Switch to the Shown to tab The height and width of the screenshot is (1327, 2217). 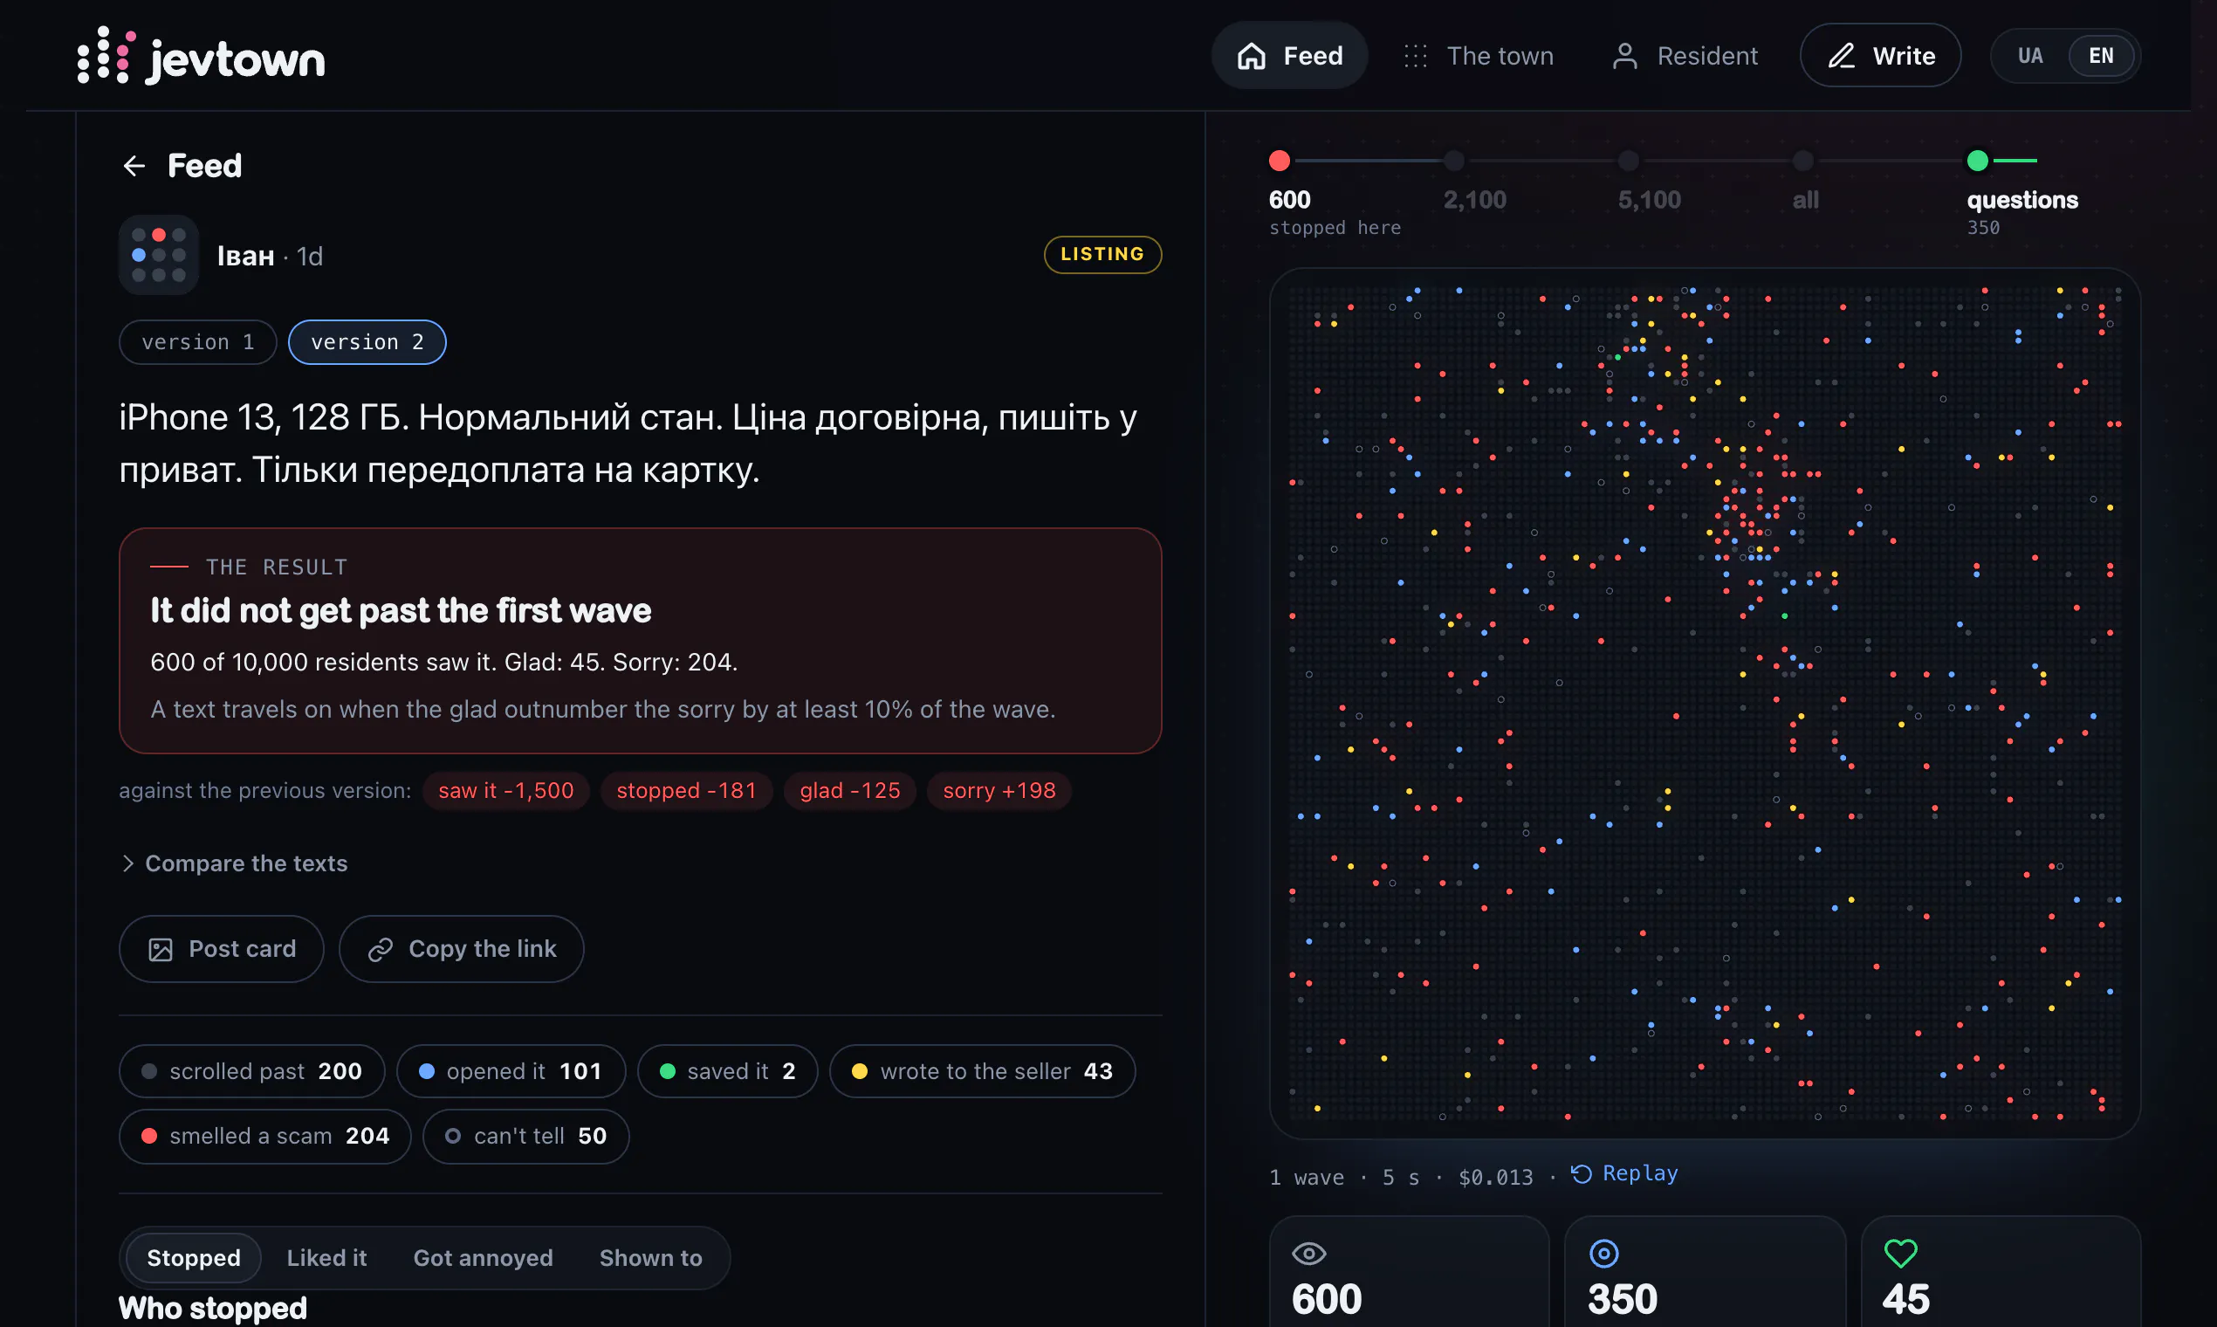pos(650,1257)
